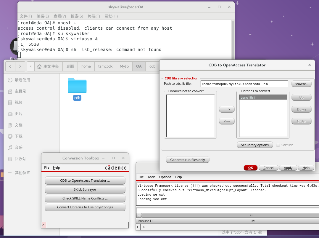Image resolution: width=319 pixels, height=238 pixels.
Task: Close the CDB to OpenAccess Translator dialog
Action: click(x=310, y=65)
